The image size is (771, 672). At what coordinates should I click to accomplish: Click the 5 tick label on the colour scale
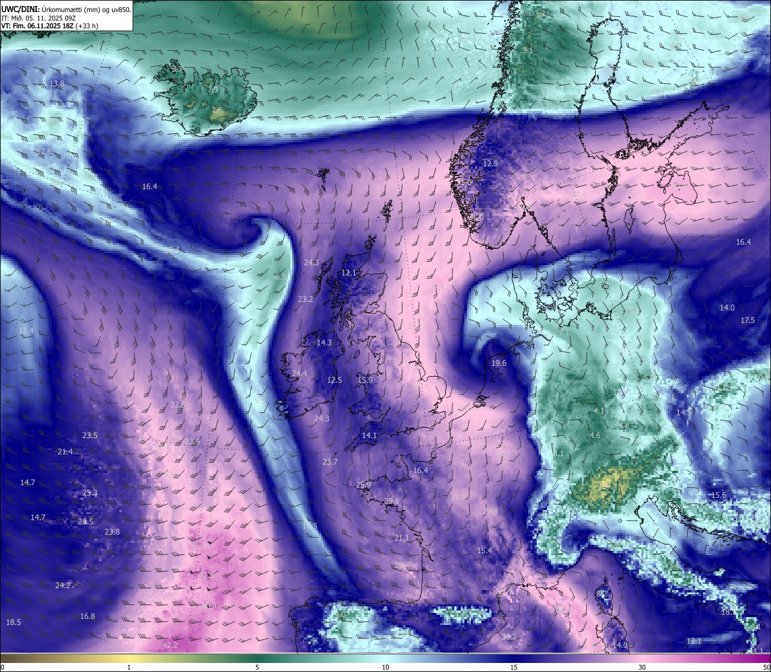coord(257,667)
